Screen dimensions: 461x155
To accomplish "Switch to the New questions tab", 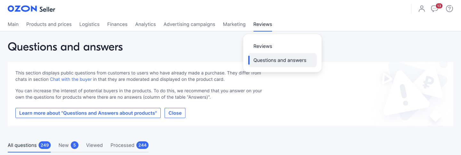I will tap(68, 145).
